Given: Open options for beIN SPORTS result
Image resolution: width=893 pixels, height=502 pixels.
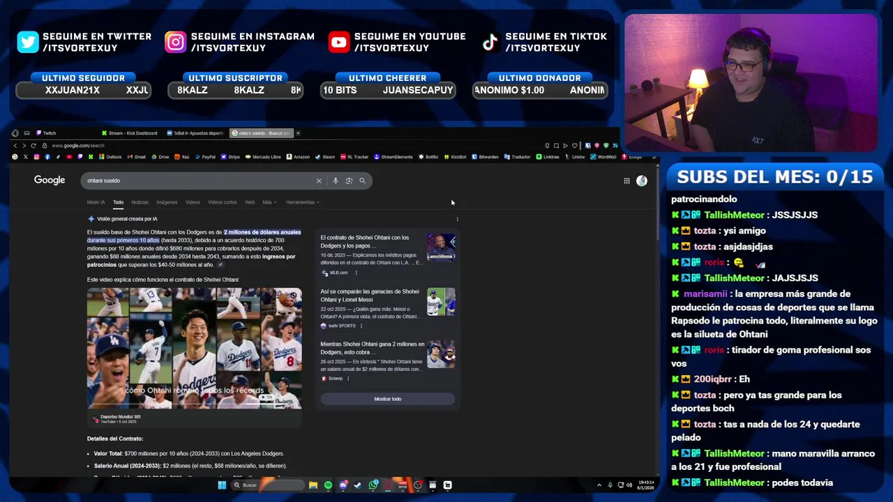Looking at the screenshot, I should (x=361, y=326).
